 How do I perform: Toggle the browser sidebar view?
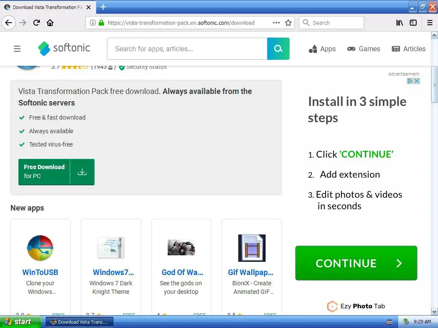click(413, 23)
